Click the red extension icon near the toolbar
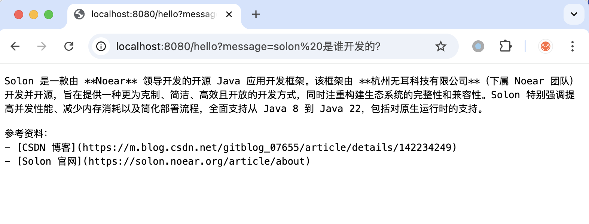This screenshot has width=589, height=224. click(x=546, y=46)
